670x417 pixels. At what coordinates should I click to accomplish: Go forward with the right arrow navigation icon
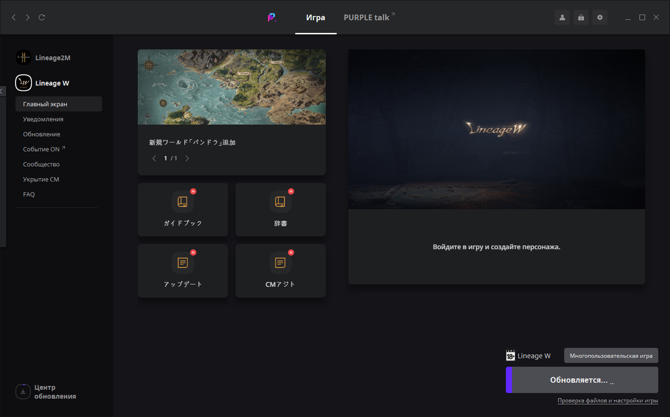(28, 17)
